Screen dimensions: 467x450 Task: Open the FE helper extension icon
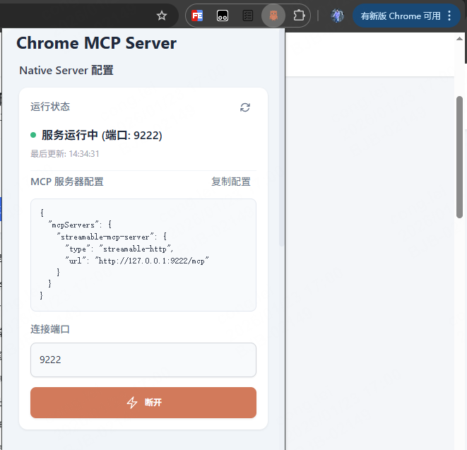pyautogui.click(x=197, y=16)
